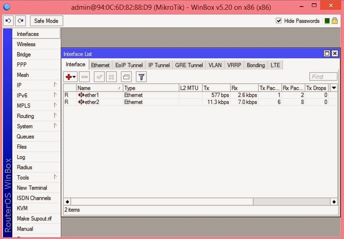Open the Files menu
Screen dimensions: 344x239
(36, 147)
